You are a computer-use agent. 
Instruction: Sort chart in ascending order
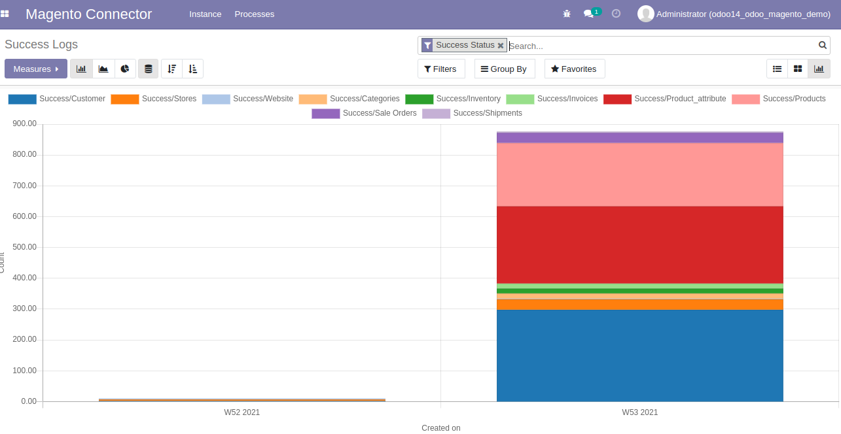coord(192,69)
